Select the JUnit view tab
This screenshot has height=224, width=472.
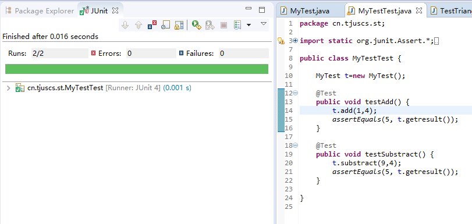[x=100, y=11]
